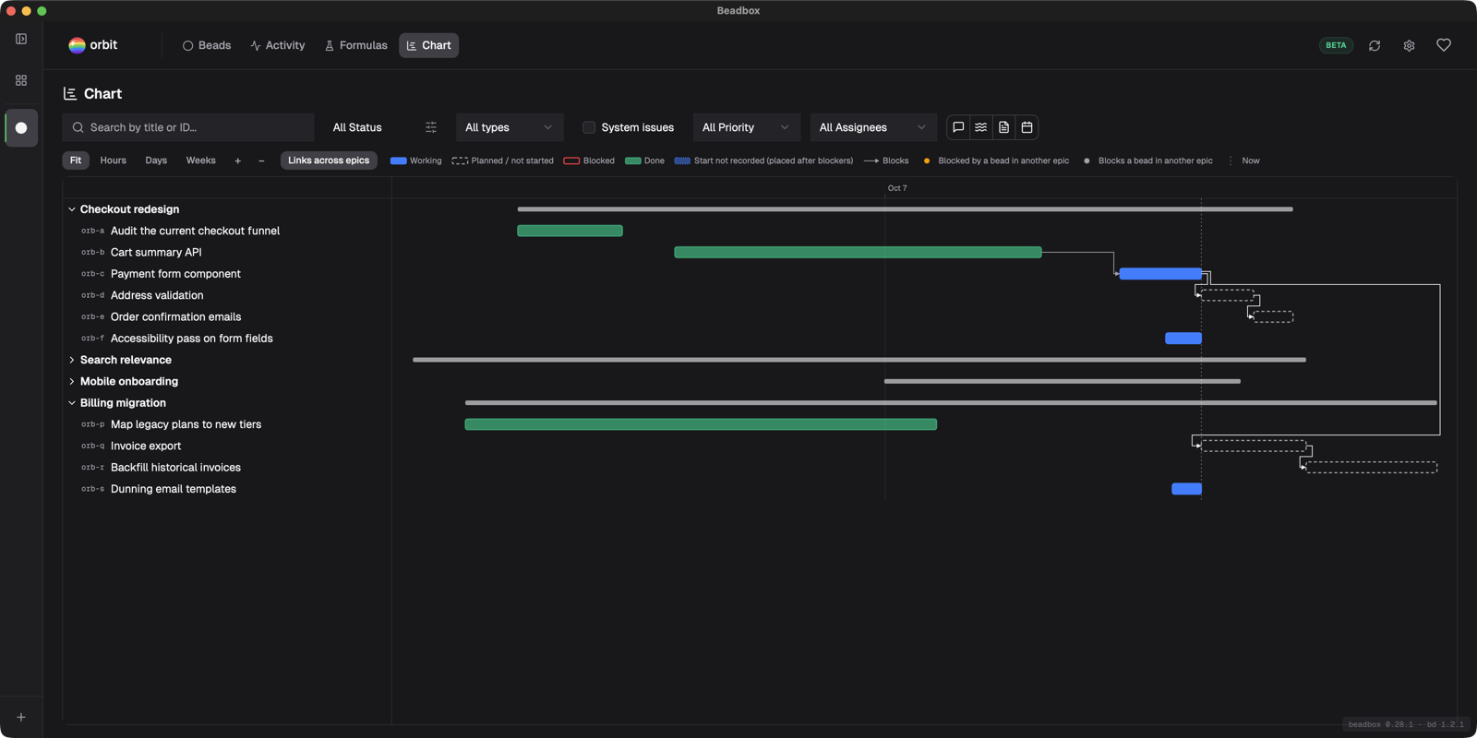Click Map legacy plans green bar
This screenshot has height=738, width=1477.
701,424
